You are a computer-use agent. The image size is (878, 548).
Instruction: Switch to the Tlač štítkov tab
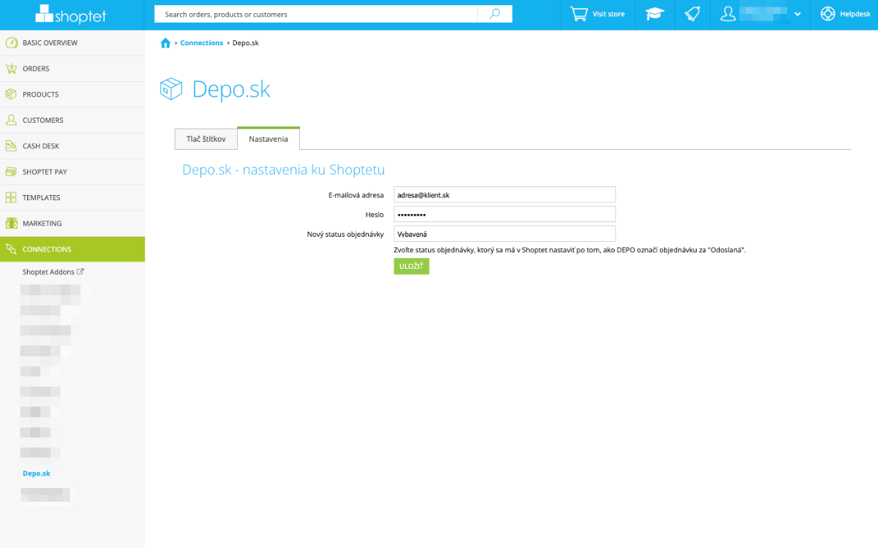[206, 139]
